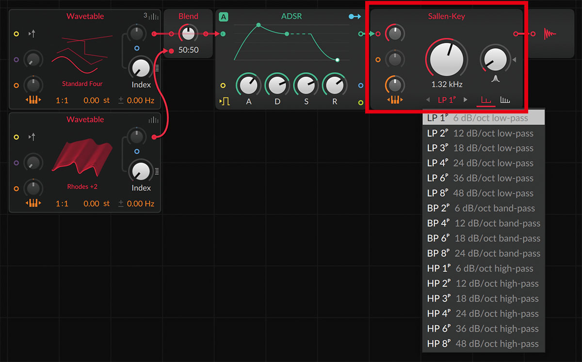Choose LP 6 36 dB/oct low-pass

[484, 178]
